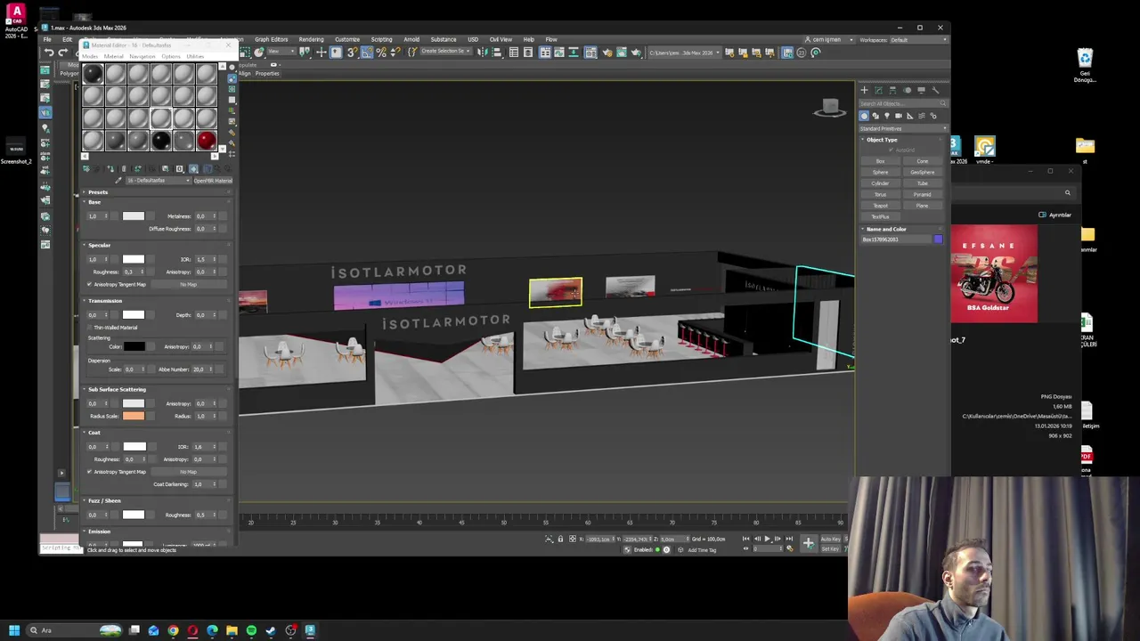
Task: Open the Create tab in command panel
Action: click(x=864, y=90)
